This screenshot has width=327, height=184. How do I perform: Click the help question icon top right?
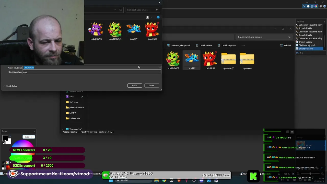(324, 6)
